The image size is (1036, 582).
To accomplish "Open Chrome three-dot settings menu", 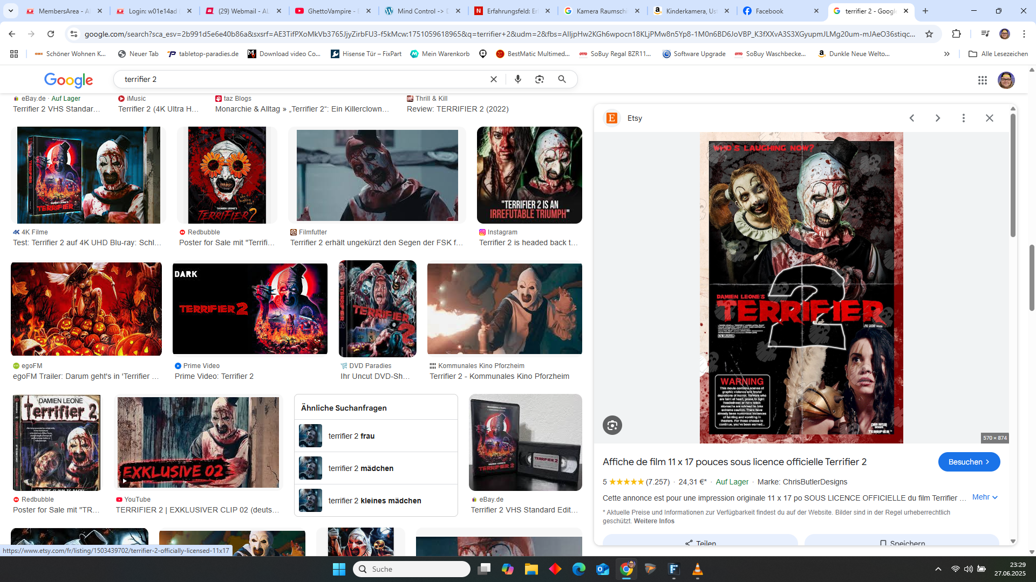I will pyautogui.click(x=1024, y=34).
